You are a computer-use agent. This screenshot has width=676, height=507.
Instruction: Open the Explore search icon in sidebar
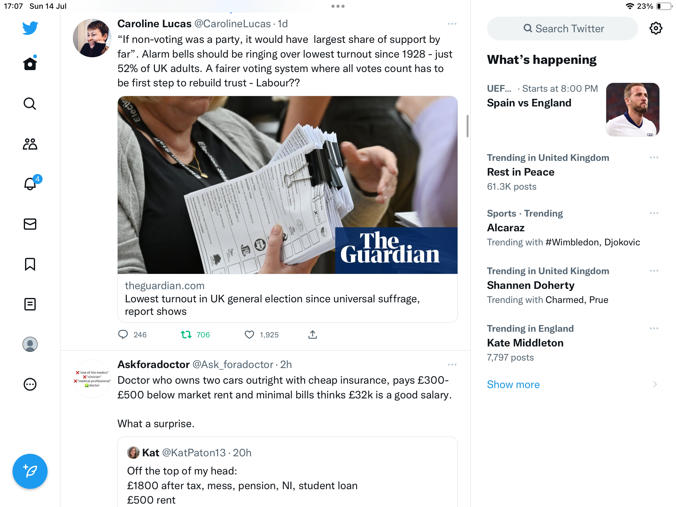(30, 104)
